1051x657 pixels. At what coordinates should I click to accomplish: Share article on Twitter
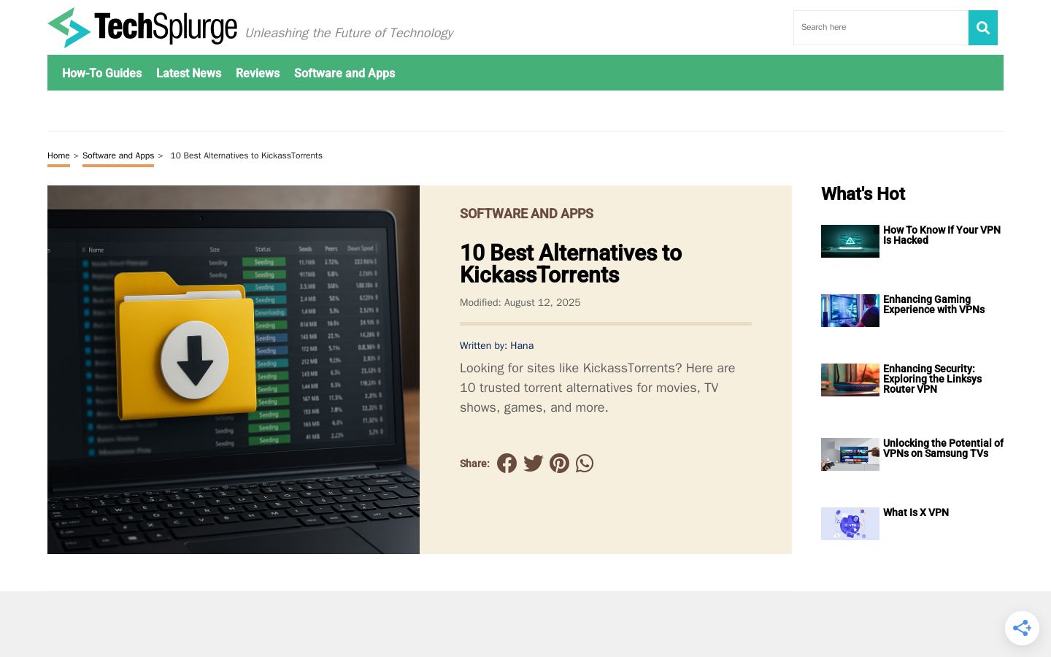point(534,464)
